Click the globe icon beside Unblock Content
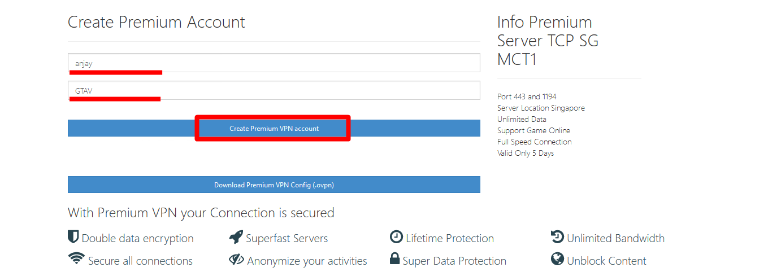This screenshot has height=272, width=768. pyautogui.click(x=557, y=259)
